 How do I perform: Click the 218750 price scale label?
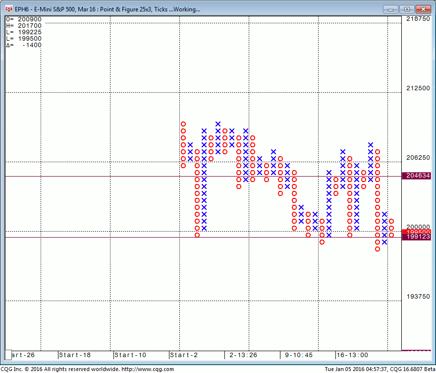click(418, 19)
